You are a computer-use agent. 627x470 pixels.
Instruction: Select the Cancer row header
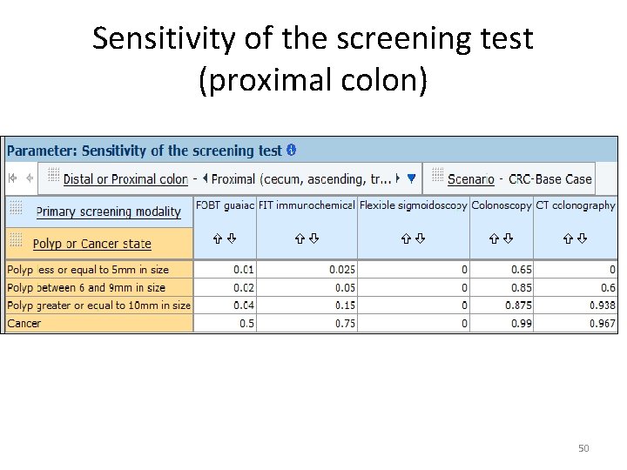(24, 324)
